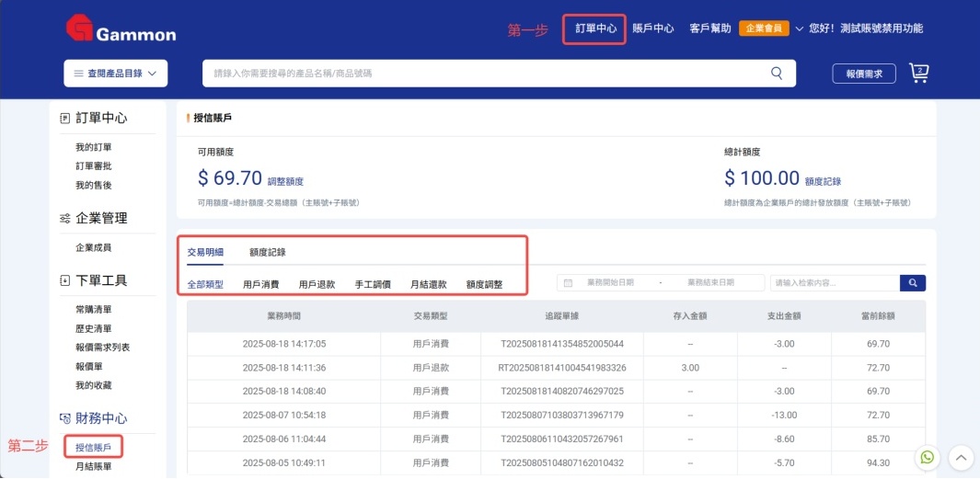
Task: Open WhatsApp chat icon
Action: tap(928, 457)
